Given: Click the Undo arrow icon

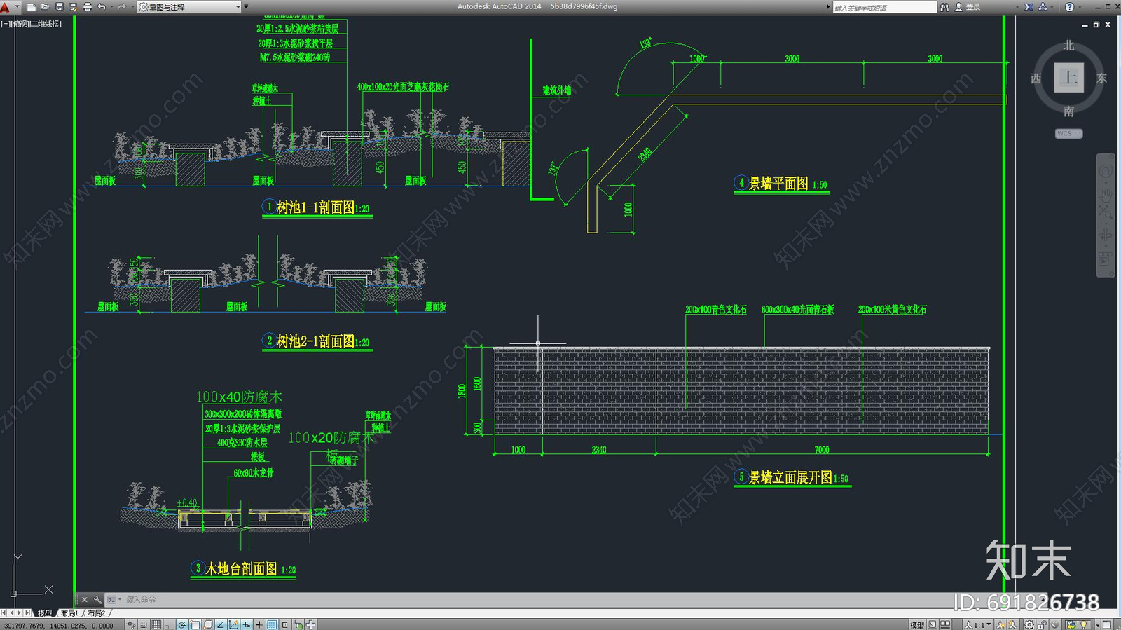Looking at the screenshot, I should pos(101,7).
